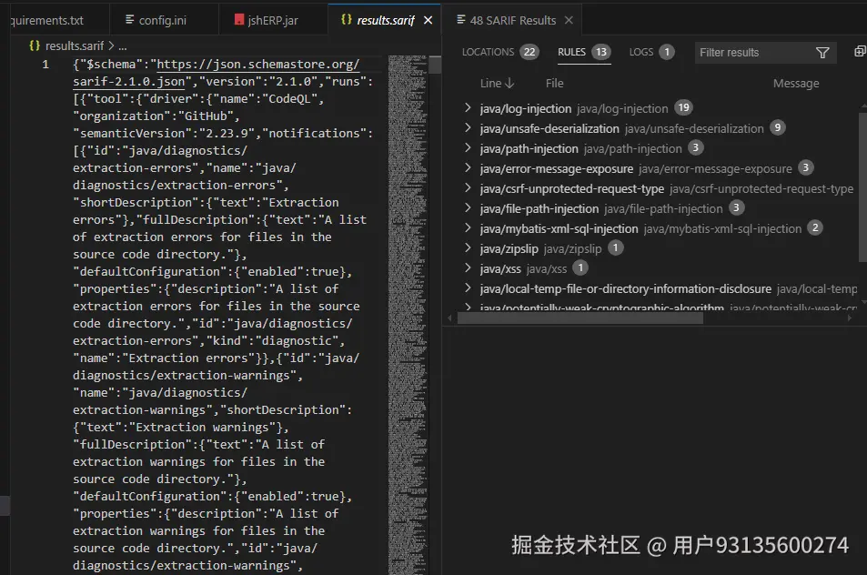
Task: Sort results by Line column
Action: tap(497, 84)
